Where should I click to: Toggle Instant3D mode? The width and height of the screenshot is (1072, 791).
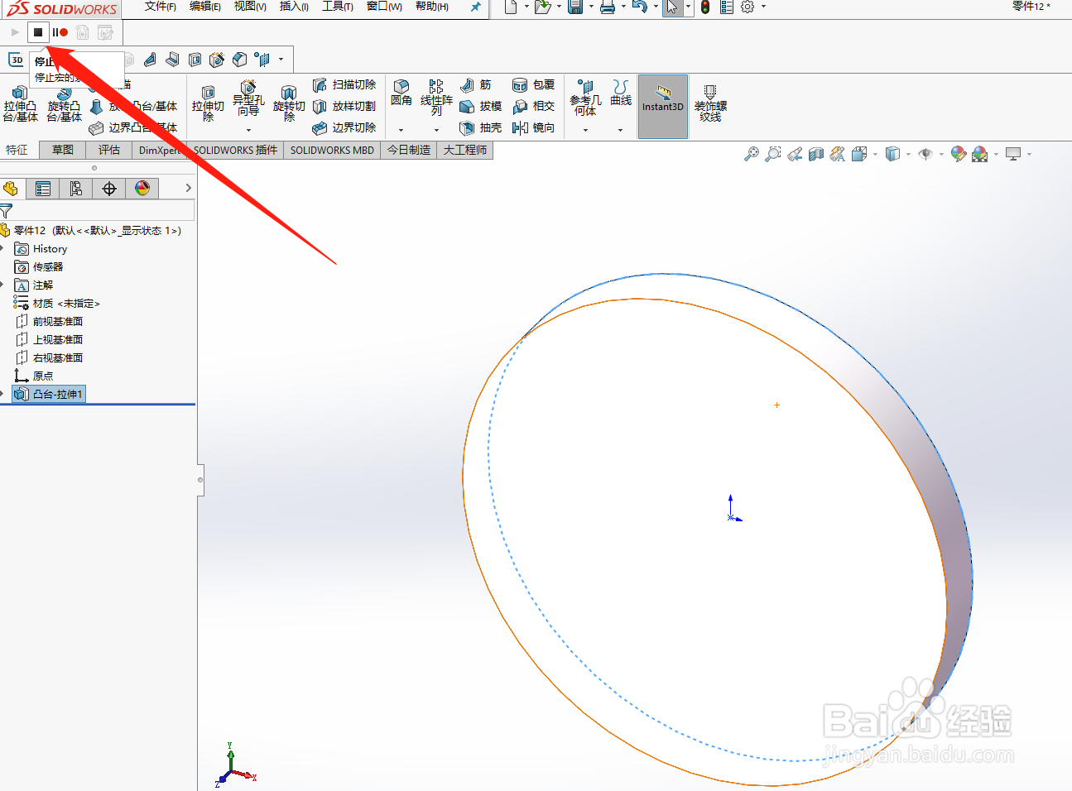[x=663, y=106]
